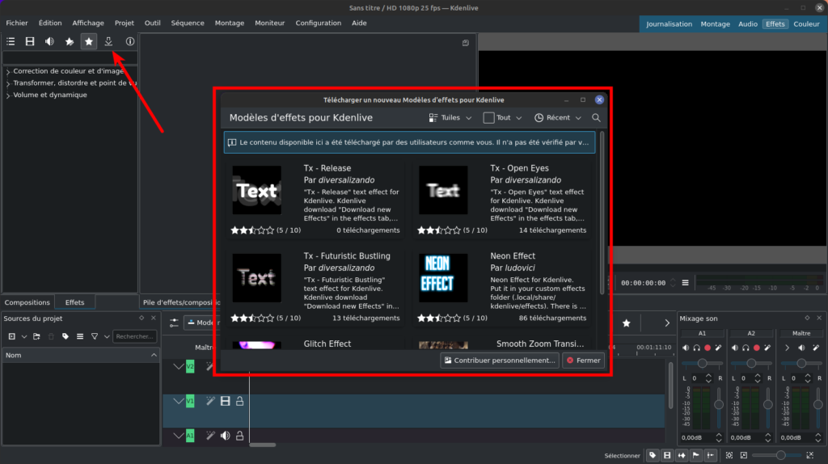Screen dimensions: 828x464
Task: Click the search magnifier in effects dialog
Action: tap(596, 118)
